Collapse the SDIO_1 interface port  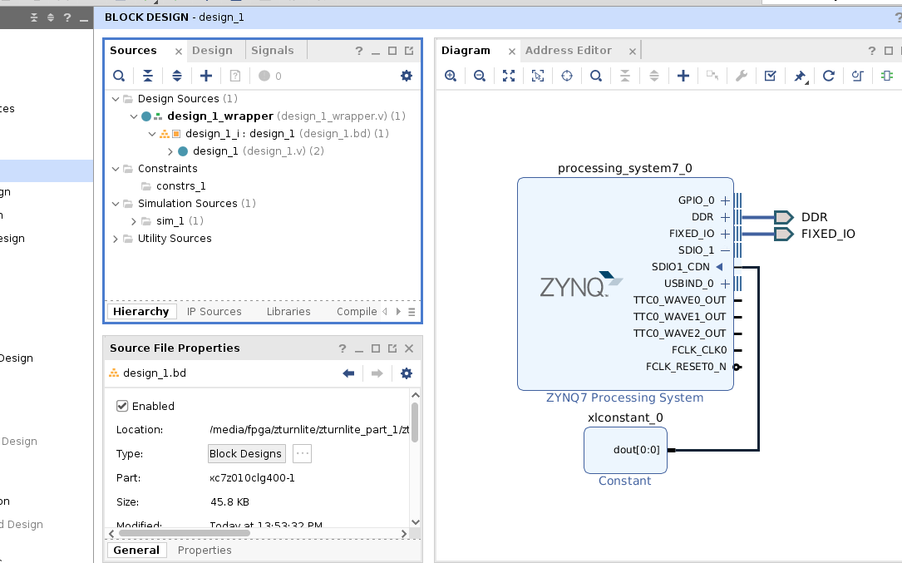click(x=725, y=250)
